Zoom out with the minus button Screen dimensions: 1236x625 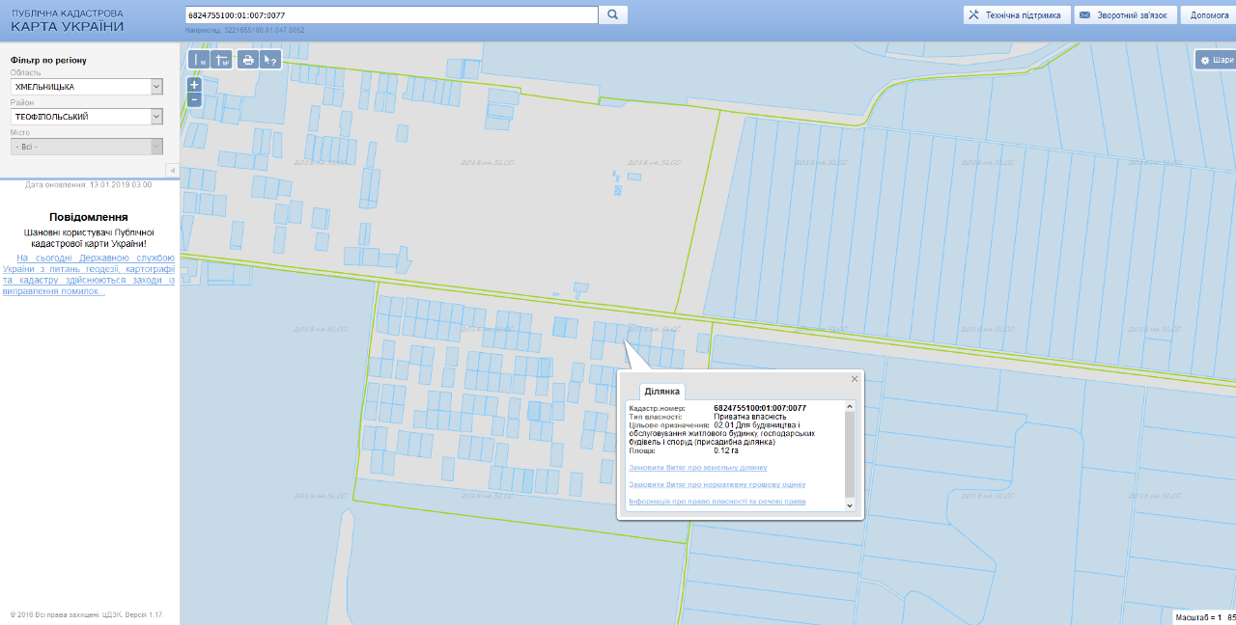point(194,99)
